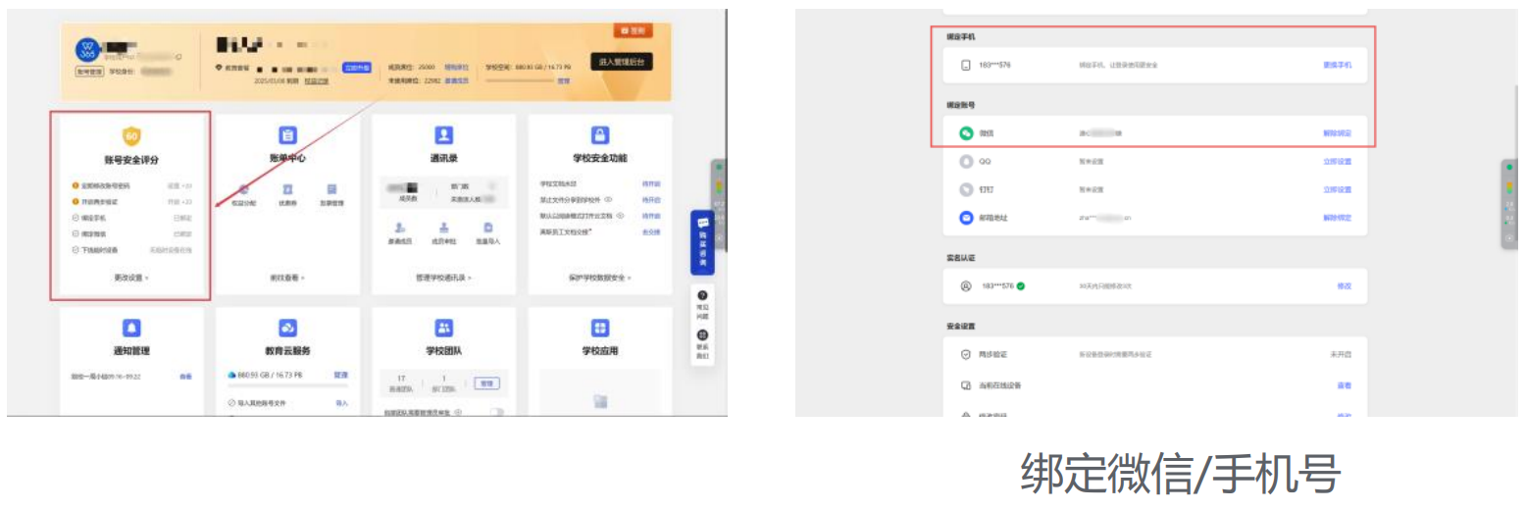Click the QQ icon in bound accounts

pos(966,161)
